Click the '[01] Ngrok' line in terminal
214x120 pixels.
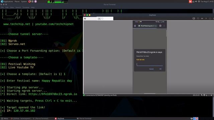(8, 41)
